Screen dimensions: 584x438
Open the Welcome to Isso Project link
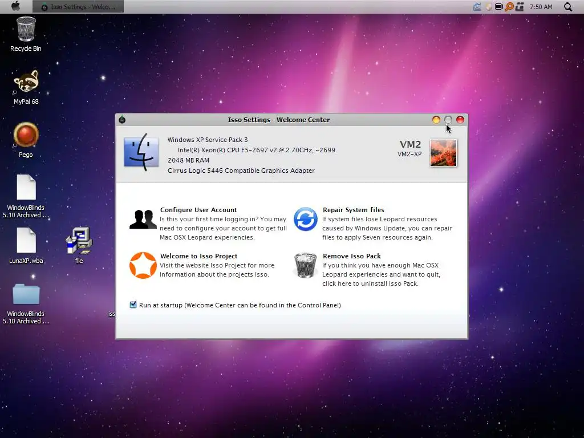point(198,256)
